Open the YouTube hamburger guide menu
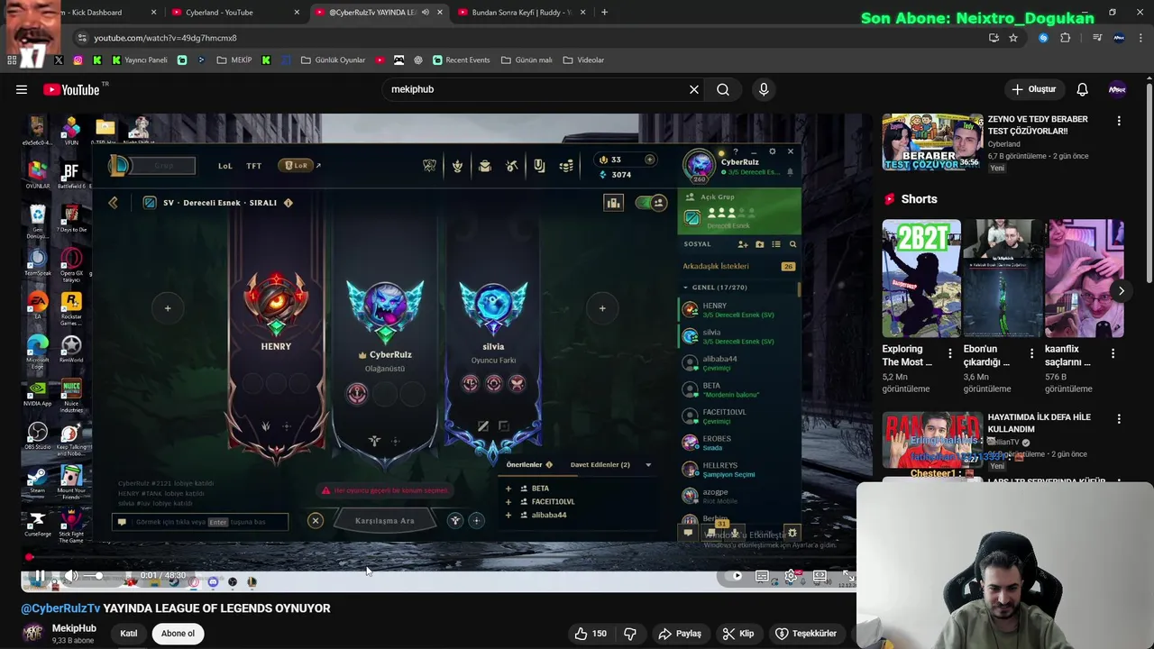This screenshot has width=1154, height=649. 22,89
